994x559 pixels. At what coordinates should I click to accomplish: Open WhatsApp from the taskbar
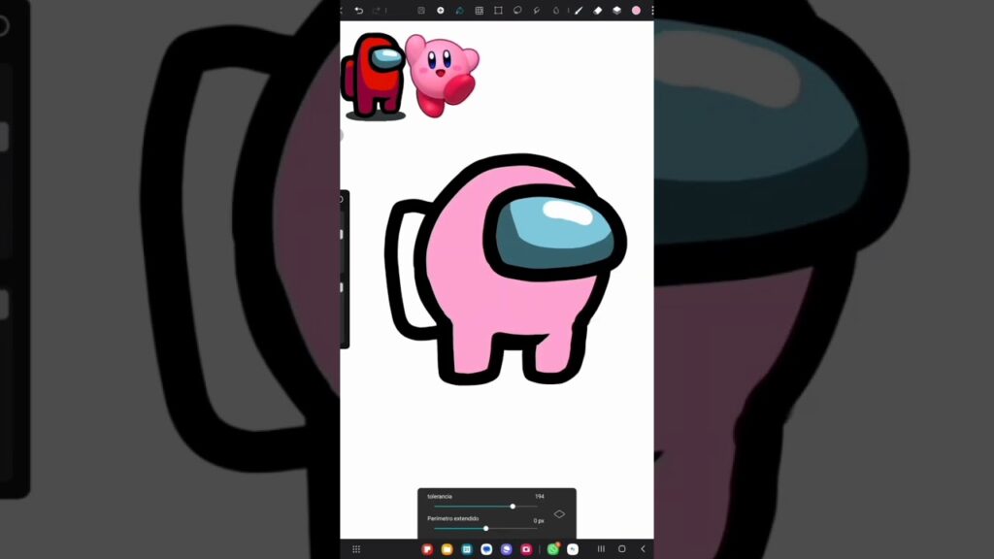click(x=552, y=549)
